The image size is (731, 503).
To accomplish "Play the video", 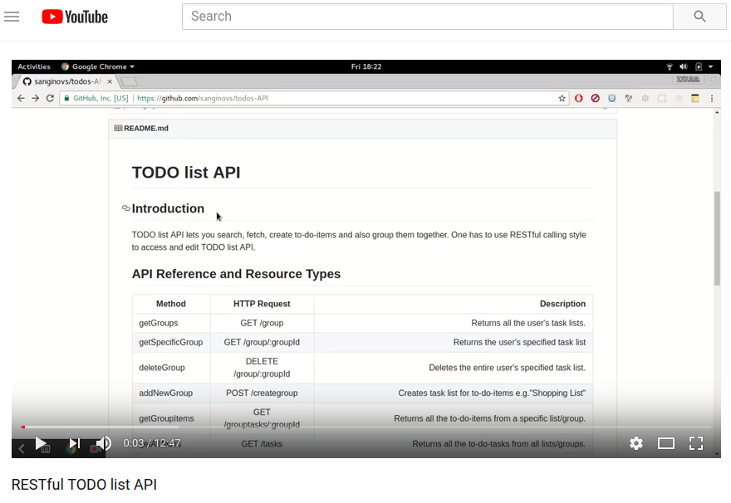I will click(x=41, y=443).
